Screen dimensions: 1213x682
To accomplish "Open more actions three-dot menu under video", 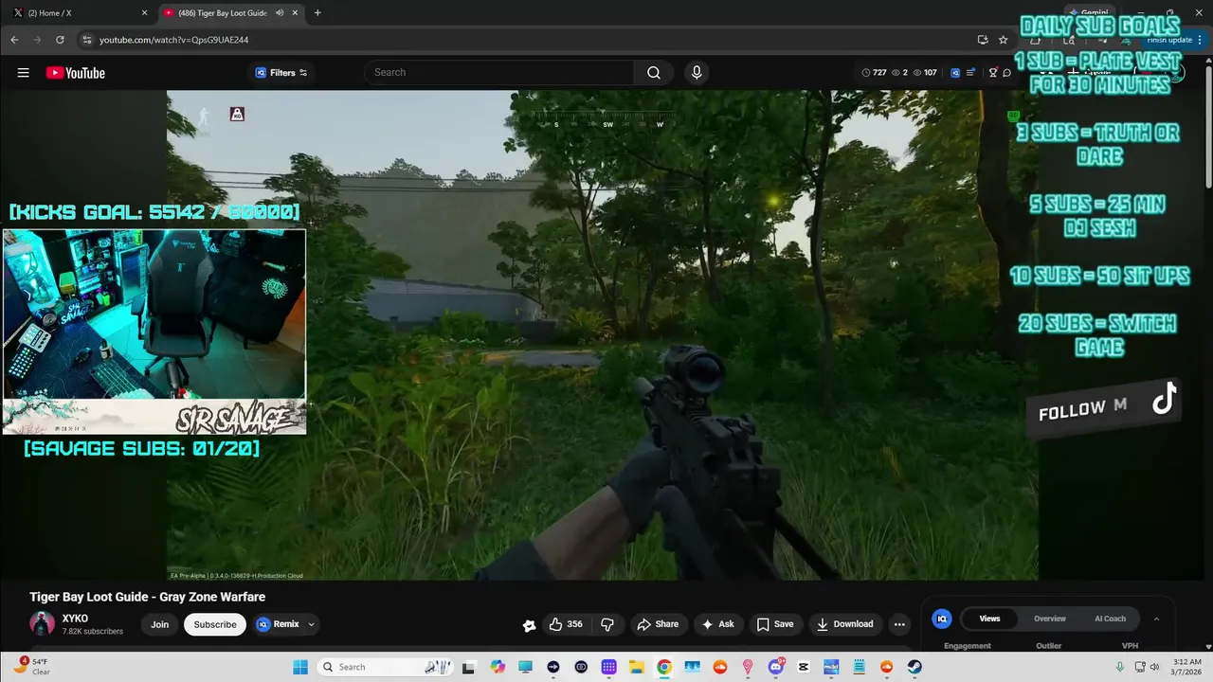I will click(899, 624).
